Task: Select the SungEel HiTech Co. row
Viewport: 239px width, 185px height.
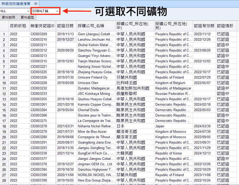Action: click(x=91, y=153)
